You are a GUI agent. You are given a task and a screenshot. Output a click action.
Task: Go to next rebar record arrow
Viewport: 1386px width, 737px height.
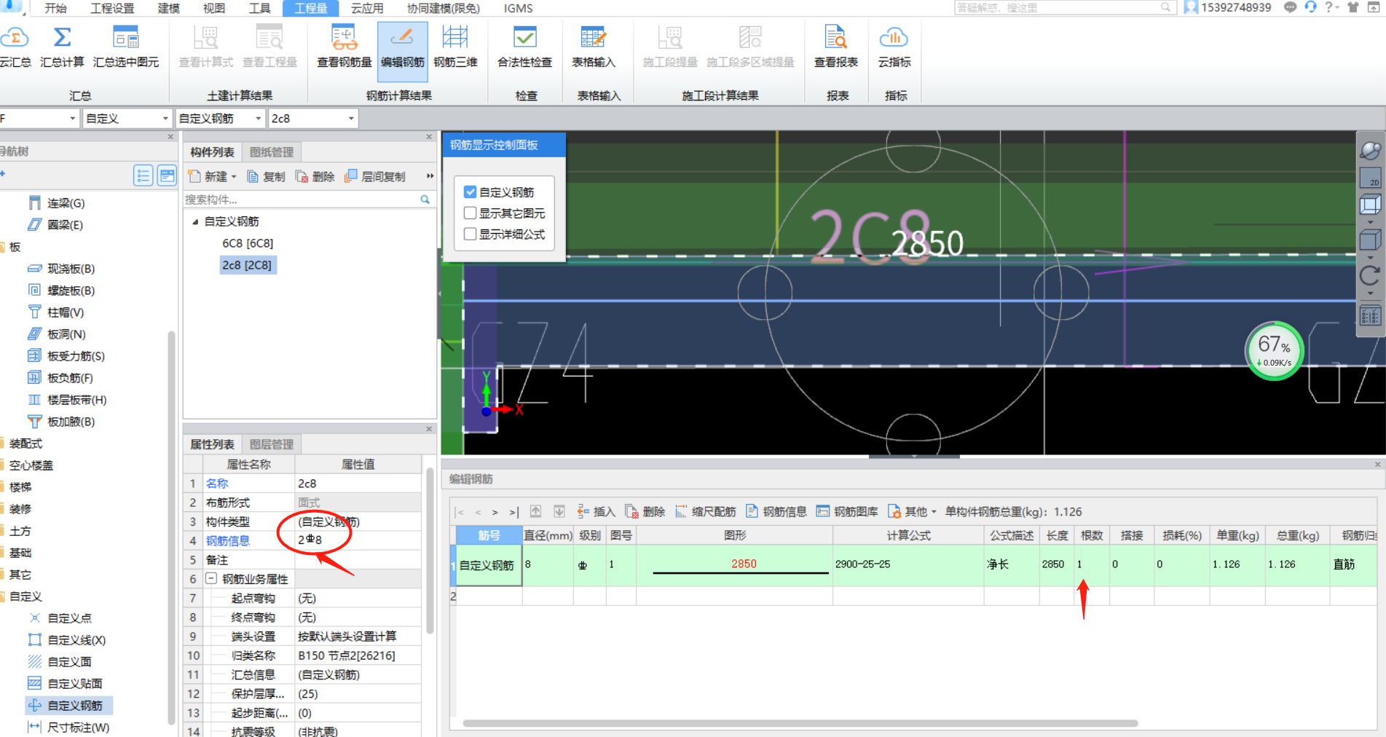coord(495,512)
